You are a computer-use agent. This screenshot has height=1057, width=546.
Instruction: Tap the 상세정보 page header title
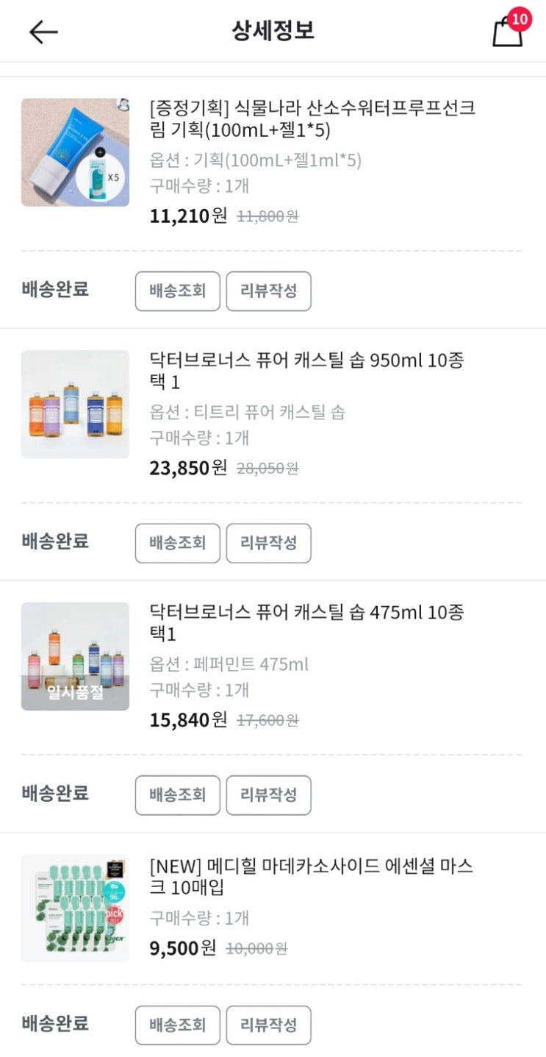tap(273, 31)
